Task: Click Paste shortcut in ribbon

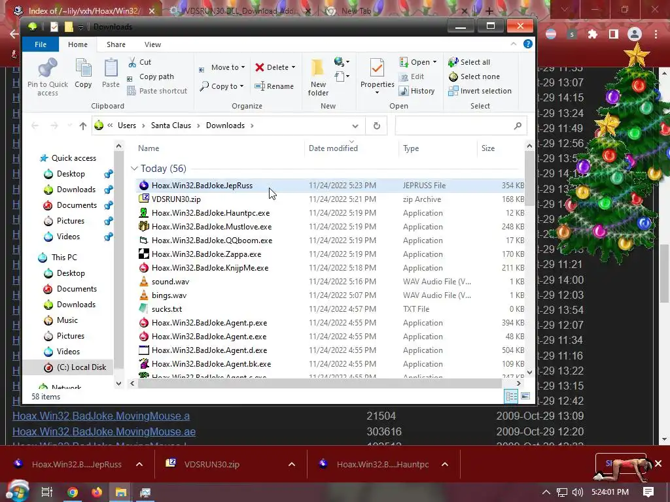Action: [x=157, y=91]
